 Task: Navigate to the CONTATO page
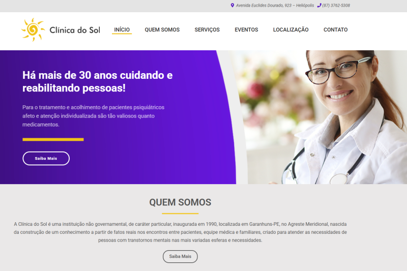click(x=335, y=29)
